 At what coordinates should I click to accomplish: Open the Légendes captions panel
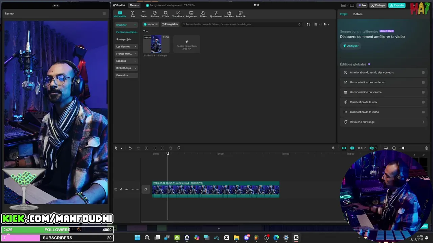pos(191,14)
